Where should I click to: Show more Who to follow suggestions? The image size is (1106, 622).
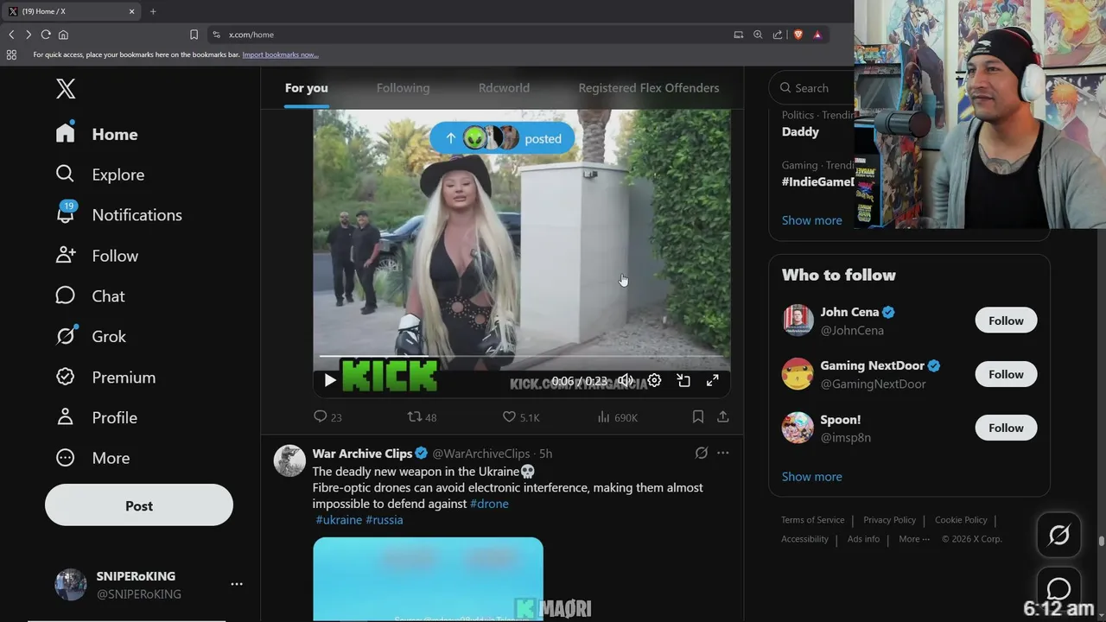click(811, 477)
